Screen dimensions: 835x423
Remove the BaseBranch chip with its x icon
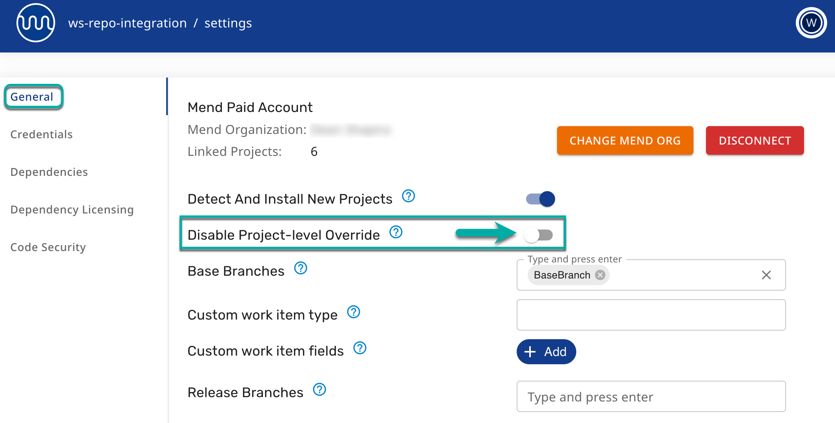coord(600,275)
